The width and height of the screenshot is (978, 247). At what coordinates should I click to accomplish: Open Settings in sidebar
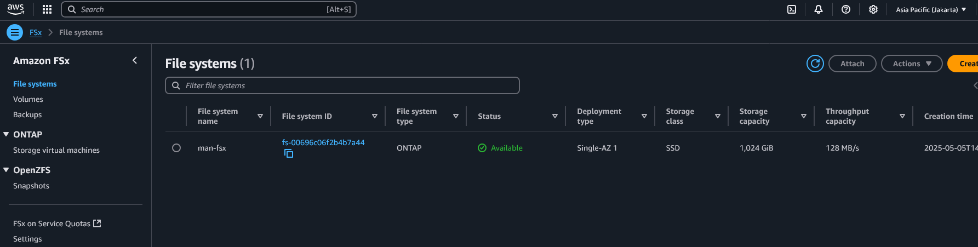(27, 239)
